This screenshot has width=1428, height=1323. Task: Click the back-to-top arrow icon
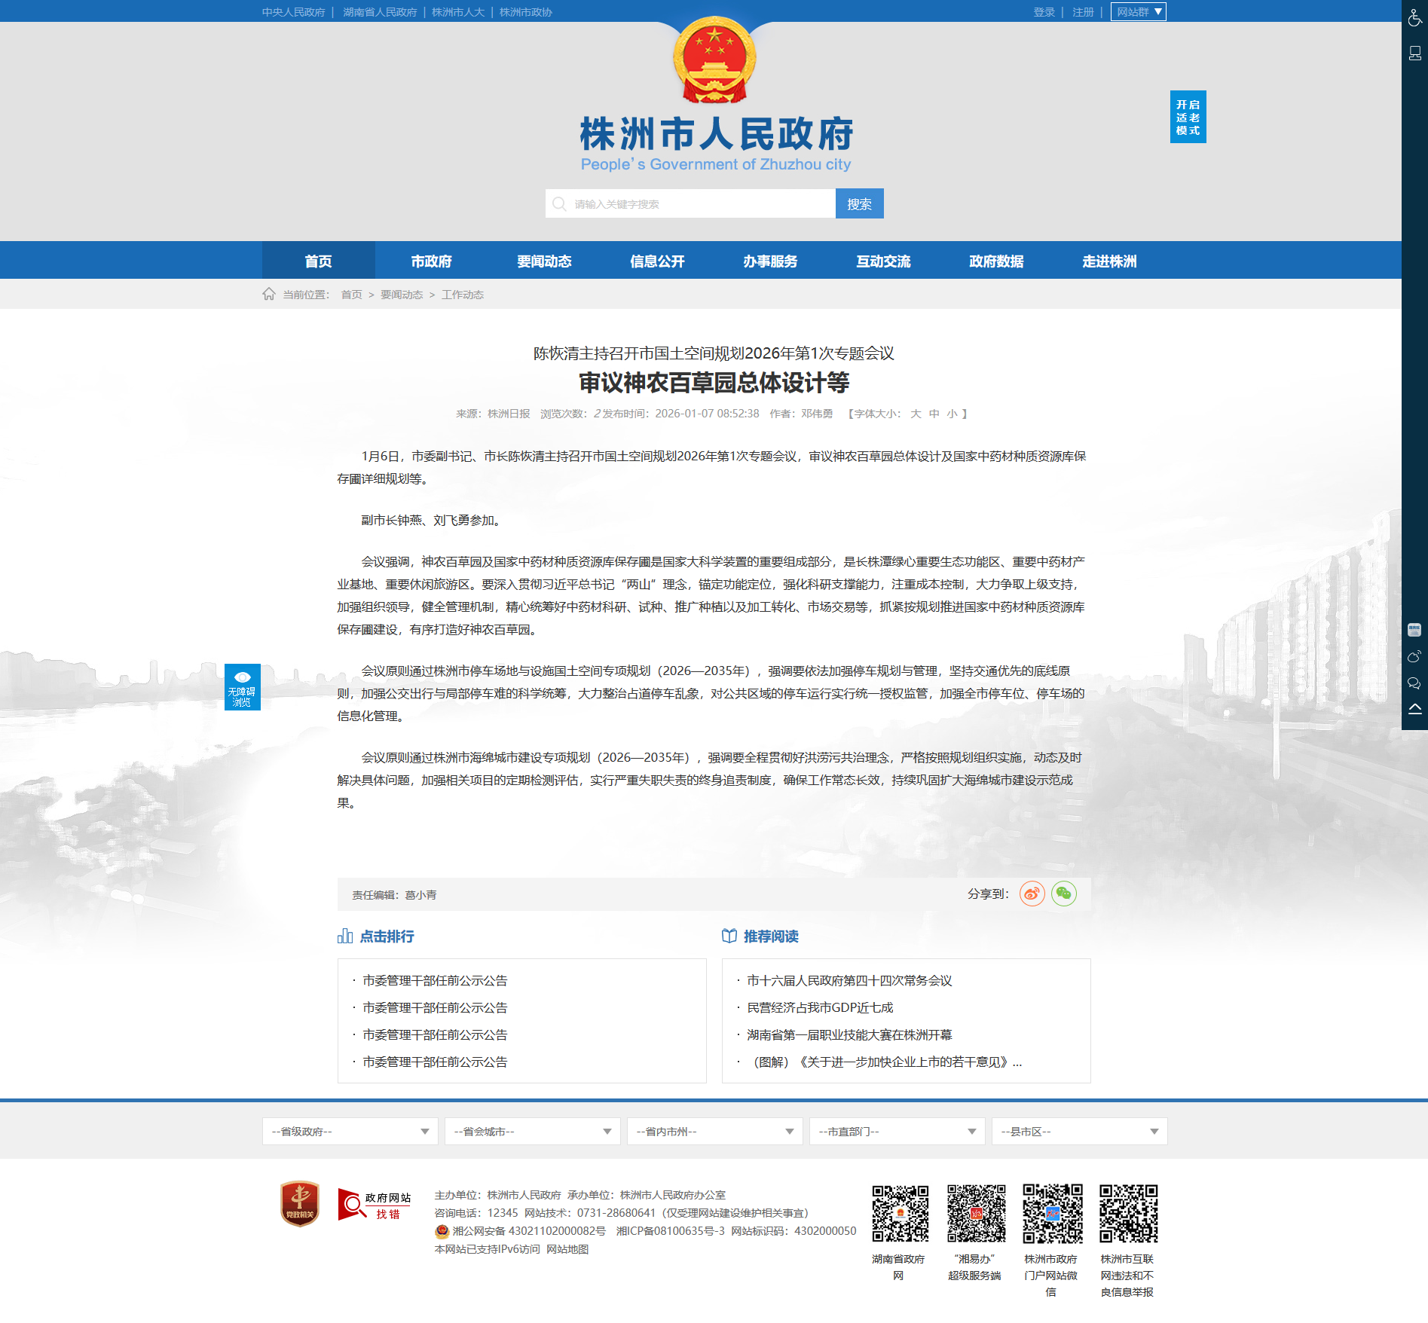(1414, 709)
